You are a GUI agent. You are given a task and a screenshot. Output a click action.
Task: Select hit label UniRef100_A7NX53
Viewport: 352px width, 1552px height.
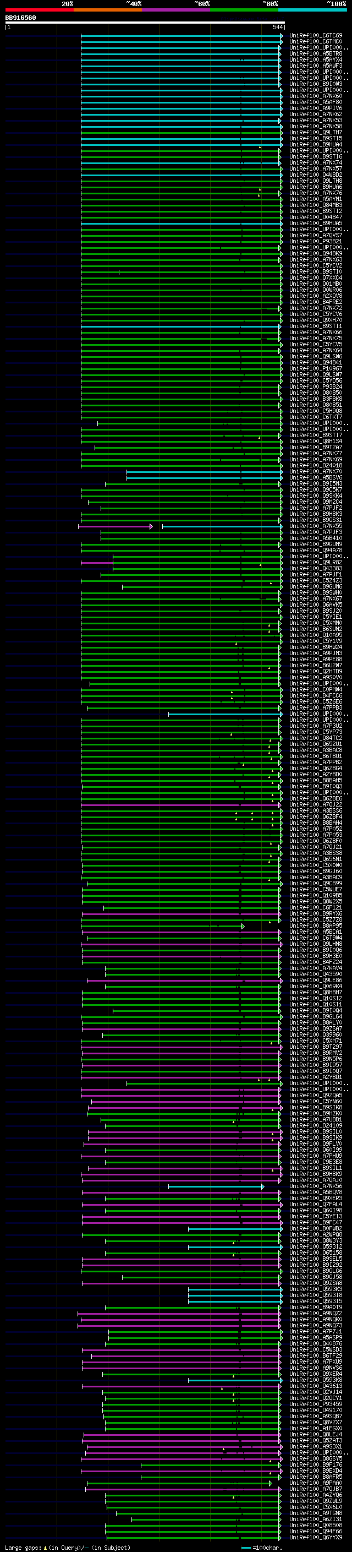[316, 121]
